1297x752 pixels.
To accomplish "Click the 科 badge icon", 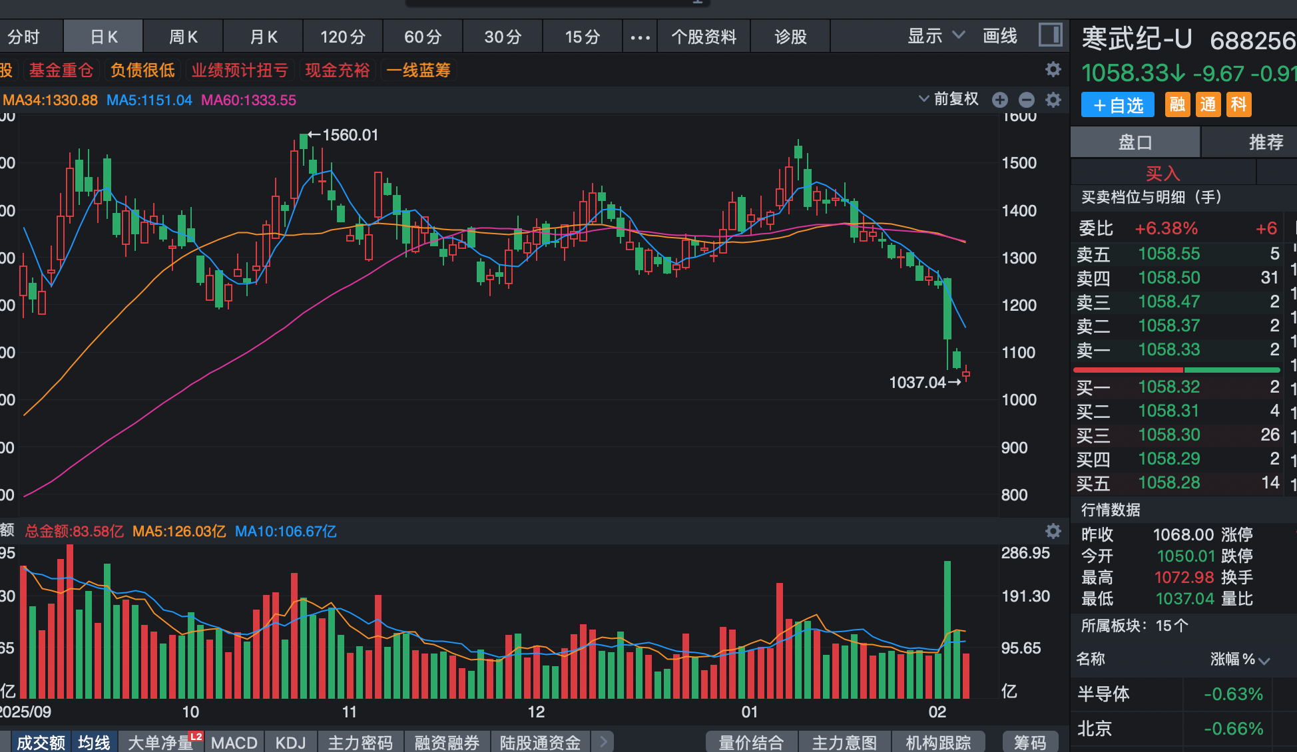I will pyautogui.click(x=1238, y=104).
